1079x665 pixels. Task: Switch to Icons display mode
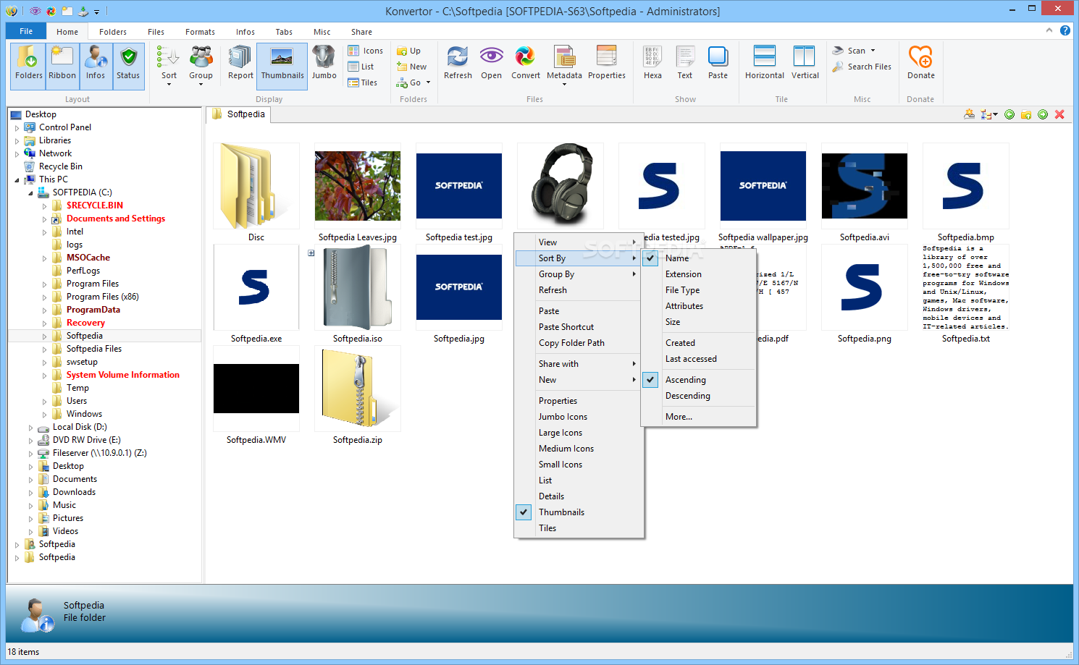click(x=366, y=51)
